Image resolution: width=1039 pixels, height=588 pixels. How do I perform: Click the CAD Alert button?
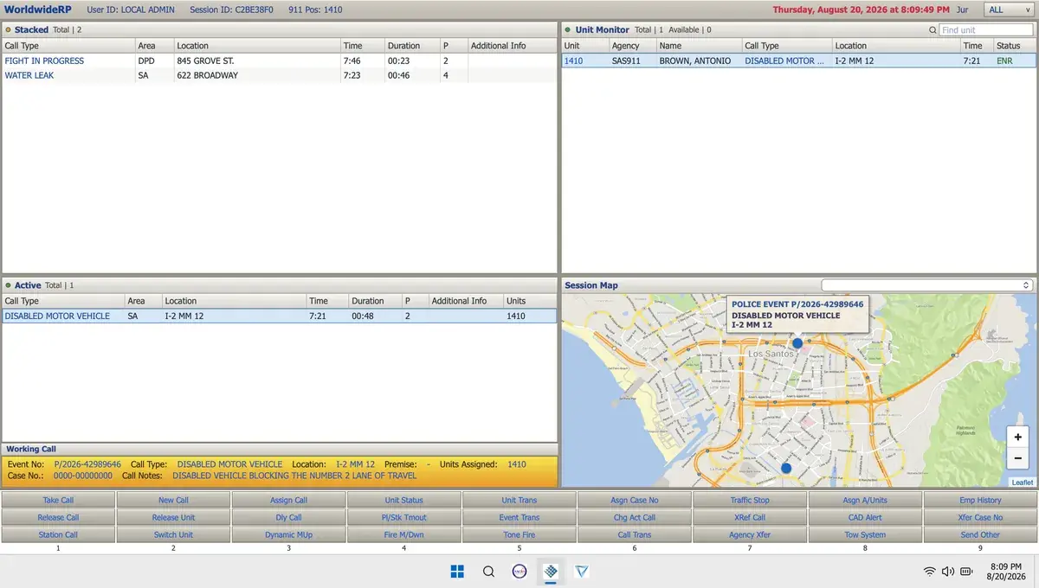point(865,517)
